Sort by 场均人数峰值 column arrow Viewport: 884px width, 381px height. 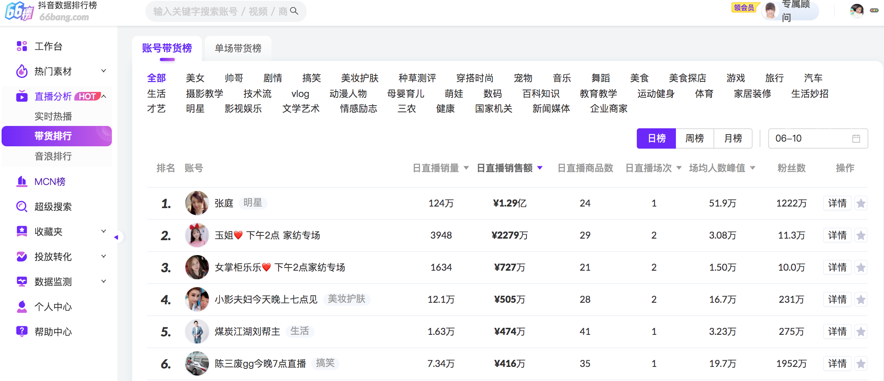coord(752,168)
